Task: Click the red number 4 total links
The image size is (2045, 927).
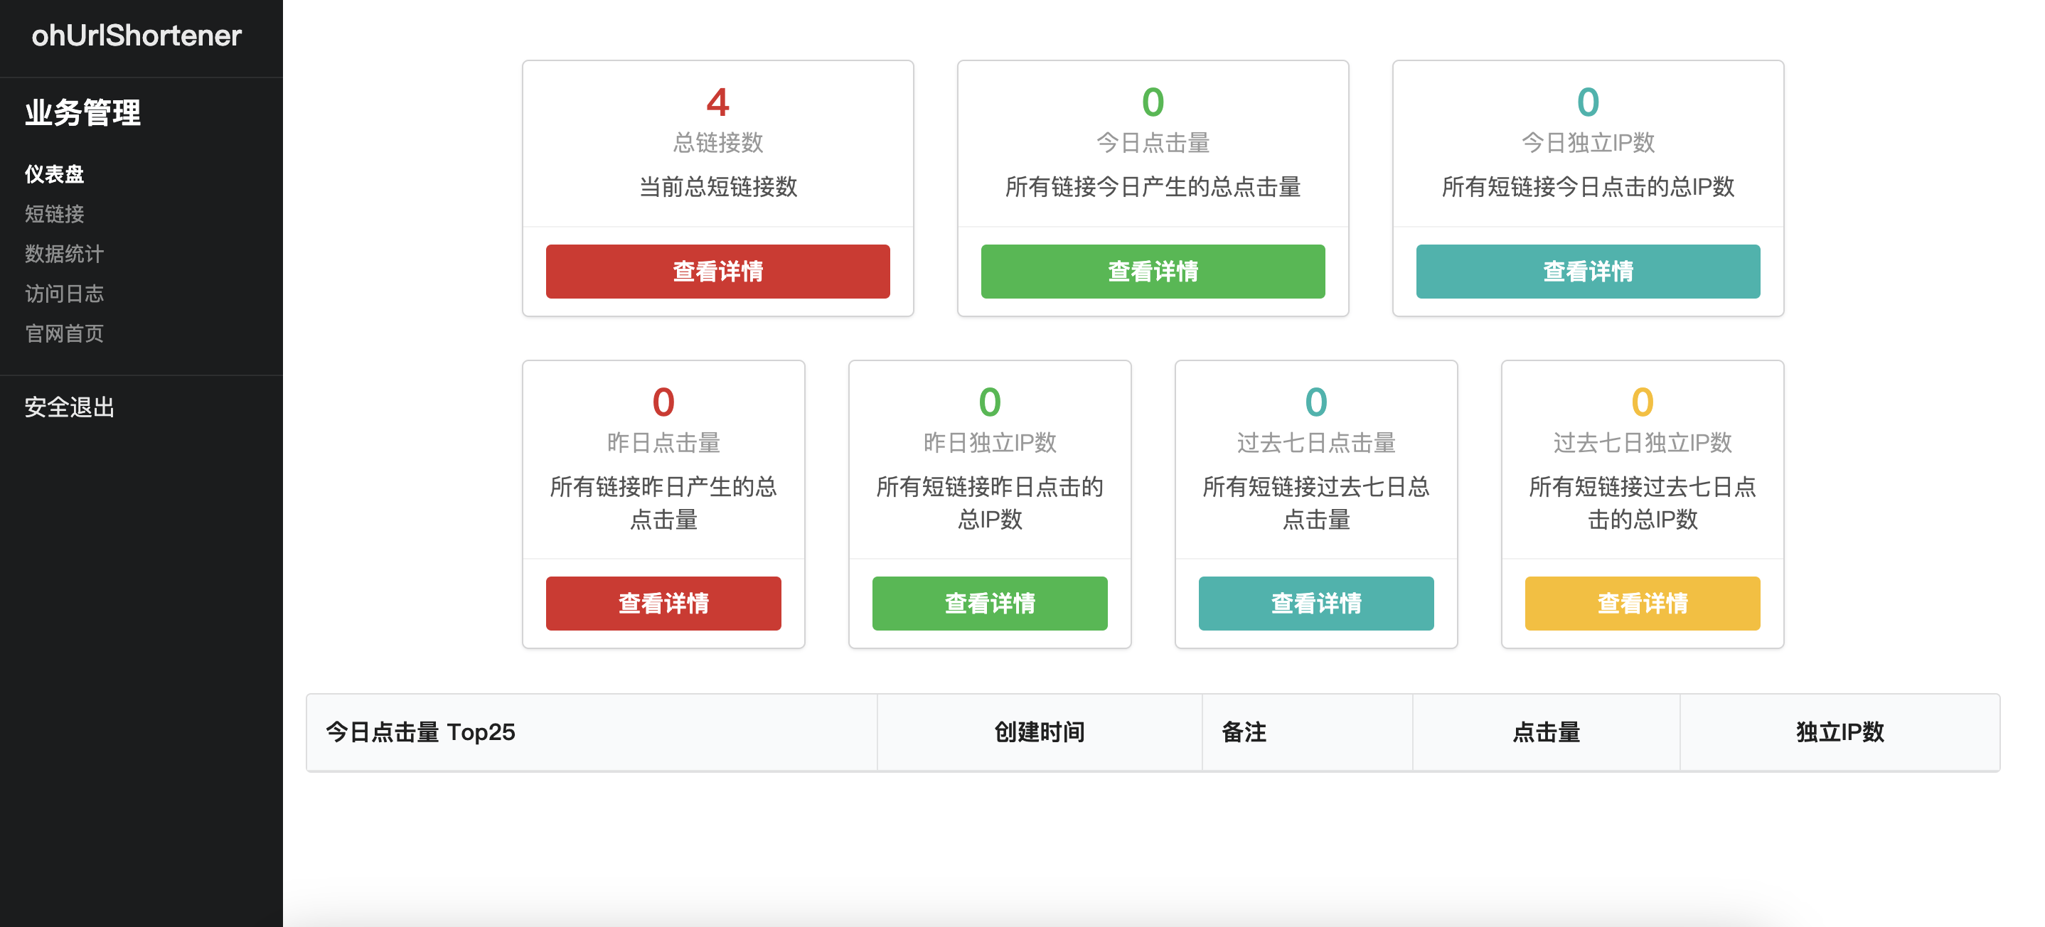Action: [717, 102]
